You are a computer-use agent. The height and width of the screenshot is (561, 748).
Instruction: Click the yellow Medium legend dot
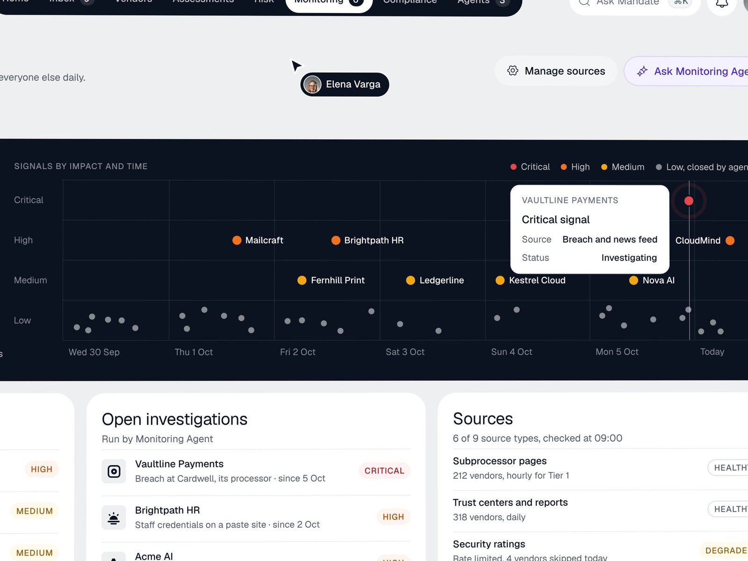[604, 167]
